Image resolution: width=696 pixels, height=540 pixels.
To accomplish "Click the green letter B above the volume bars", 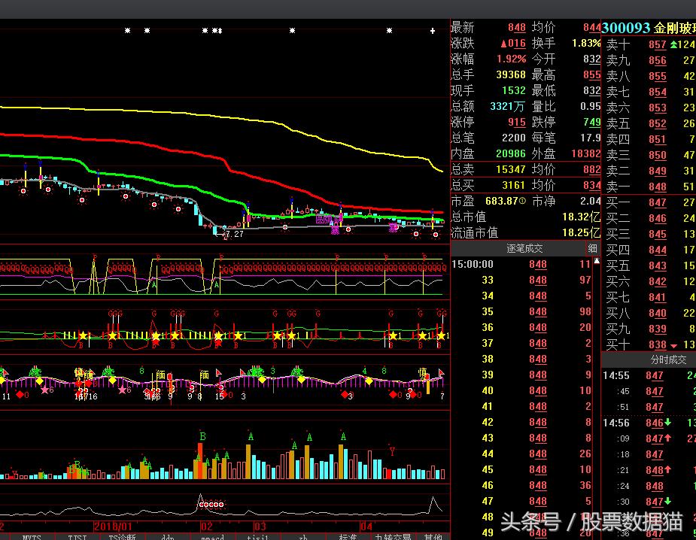I will [202, 436].
